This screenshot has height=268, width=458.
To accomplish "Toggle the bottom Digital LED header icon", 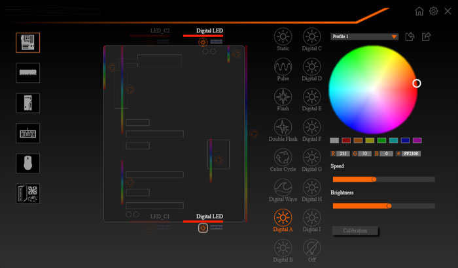I will click(203, 228).
